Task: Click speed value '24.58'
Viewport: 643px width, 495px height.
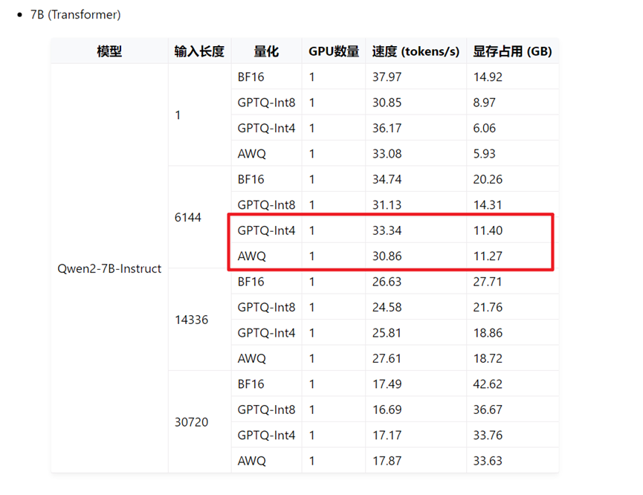Action: 387,307
